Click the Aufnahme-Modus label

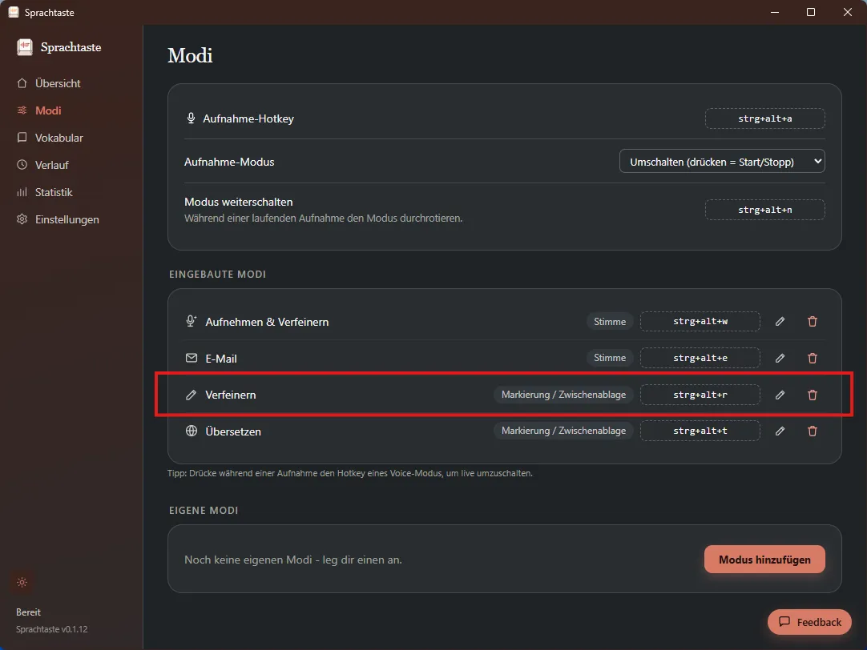click(x=229, y=162)
